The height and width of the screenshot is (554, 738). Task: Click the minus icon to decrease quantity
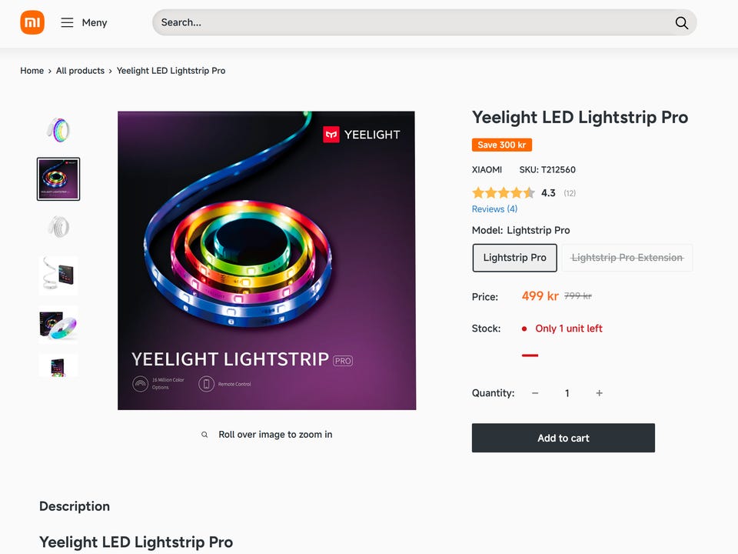535,393
